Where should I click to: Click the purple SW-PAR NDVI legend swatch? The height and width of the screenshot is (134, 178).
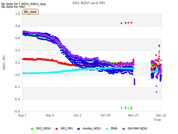pos(123,129)
